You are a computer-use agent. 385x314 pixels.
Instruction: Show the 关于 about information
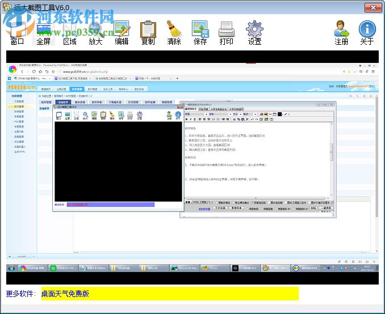coord(367,33)
